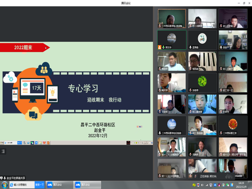Restore the 腾讯会议 window size
Screen dimensions: 252x189
(x=244, y=3)
